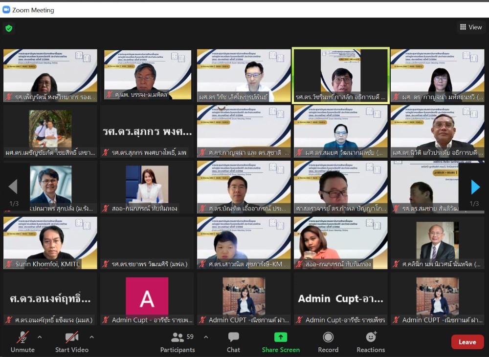489x357 pixels.
Task: Select the 'Admin Cupt-อา...' text name tile
Action: (341, 298)
